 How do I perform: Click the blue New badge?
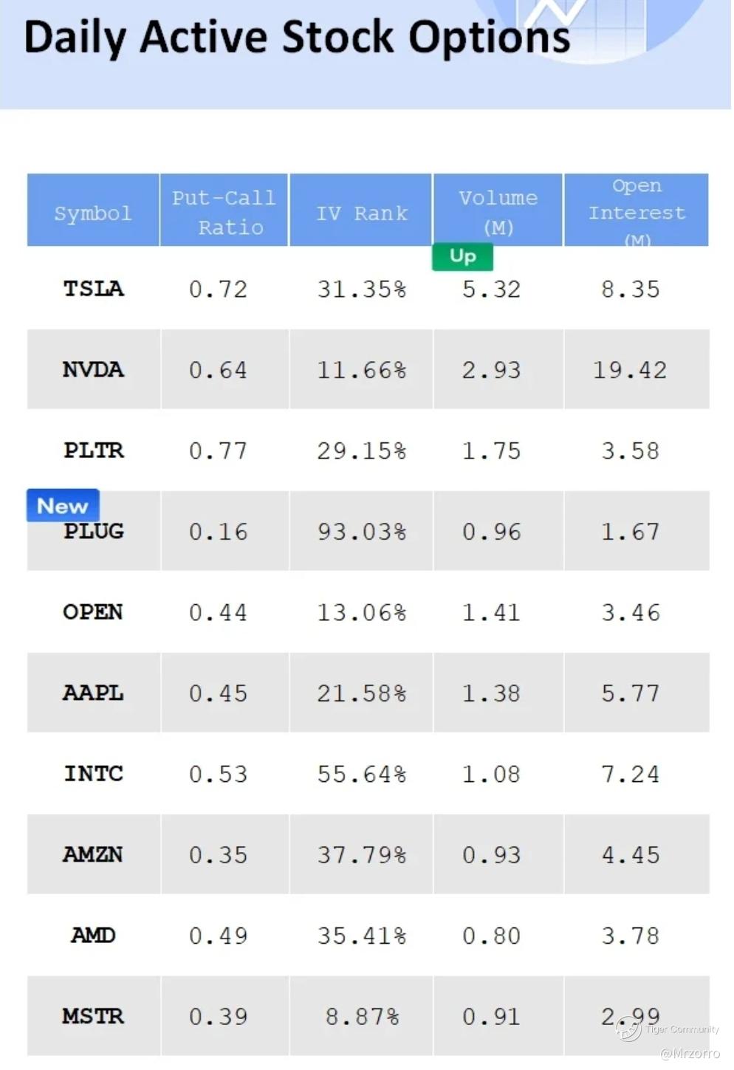click(63, 506)
